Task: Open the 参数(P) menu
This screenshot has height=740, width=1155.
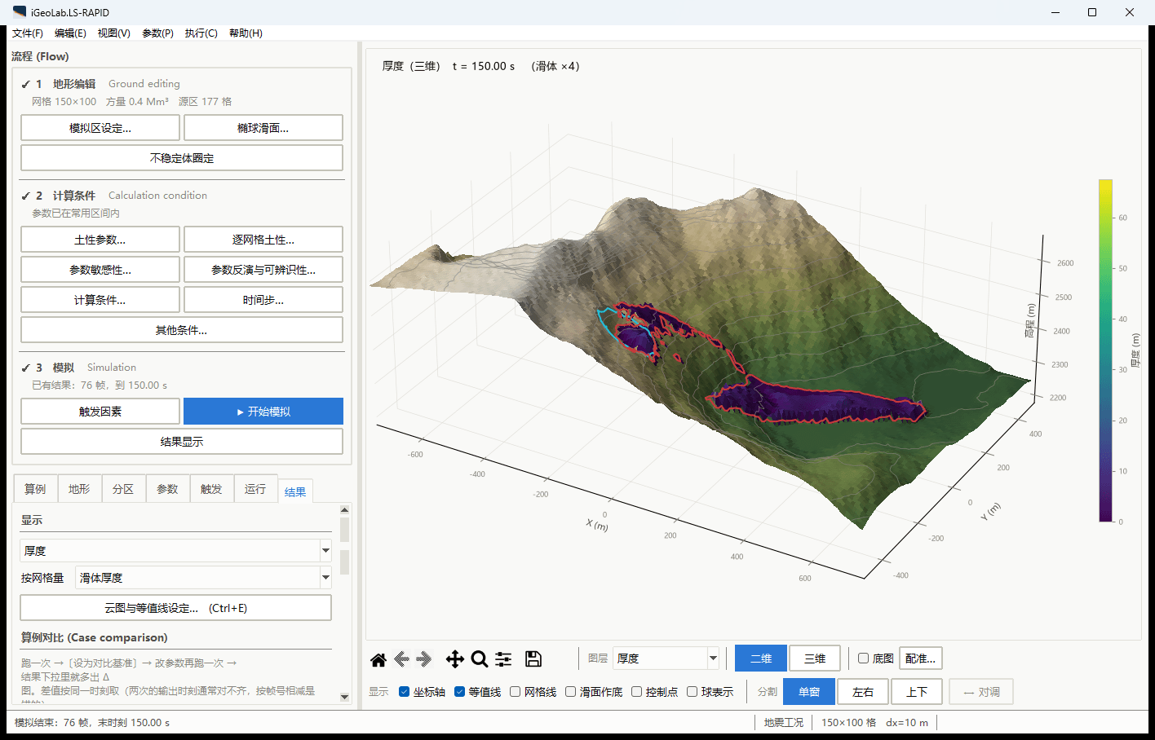Action: coord(157,33)
